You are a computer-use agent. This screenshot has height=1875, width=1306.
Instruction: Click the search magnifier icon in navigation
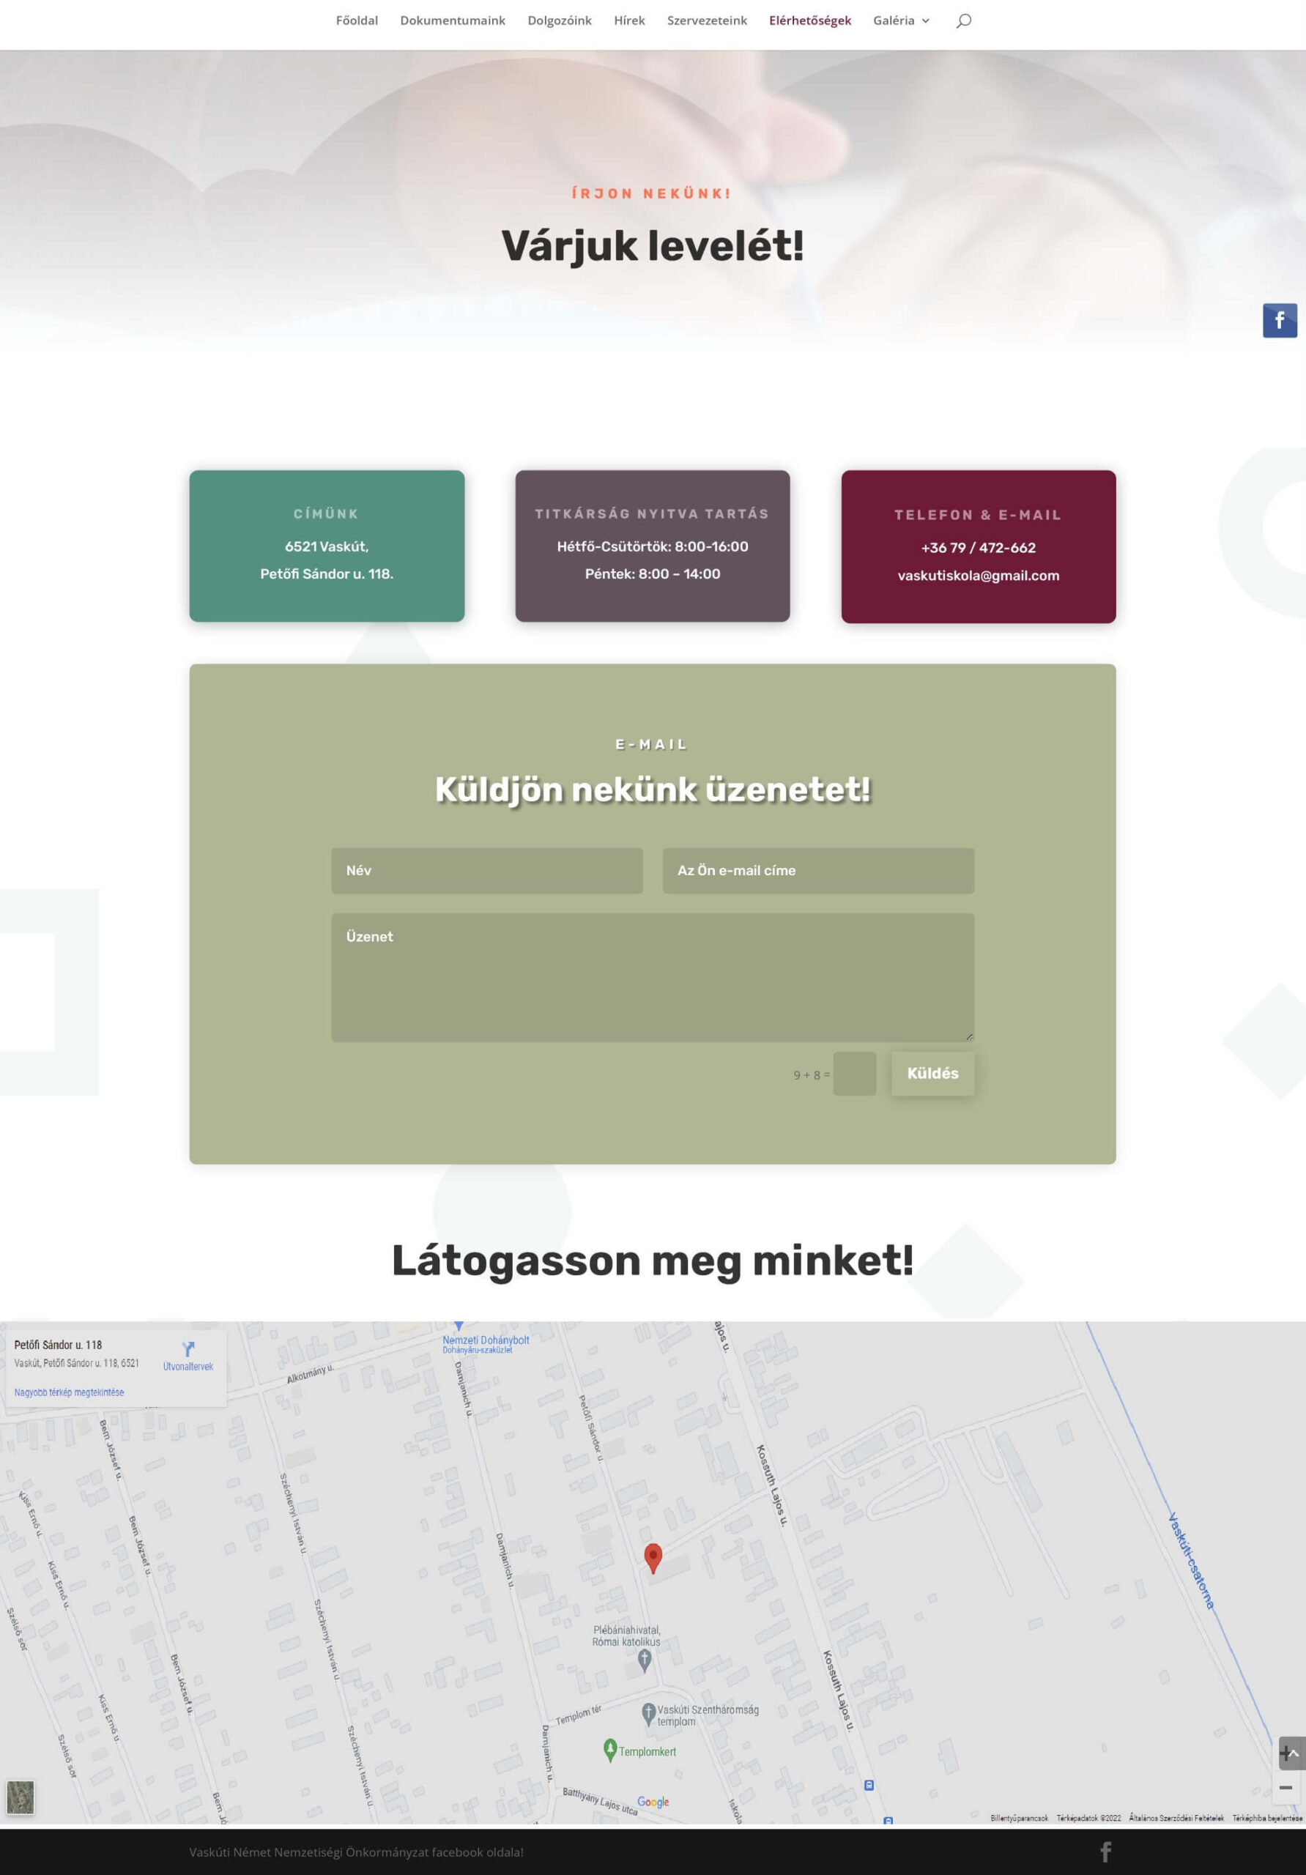click(964, 21)
